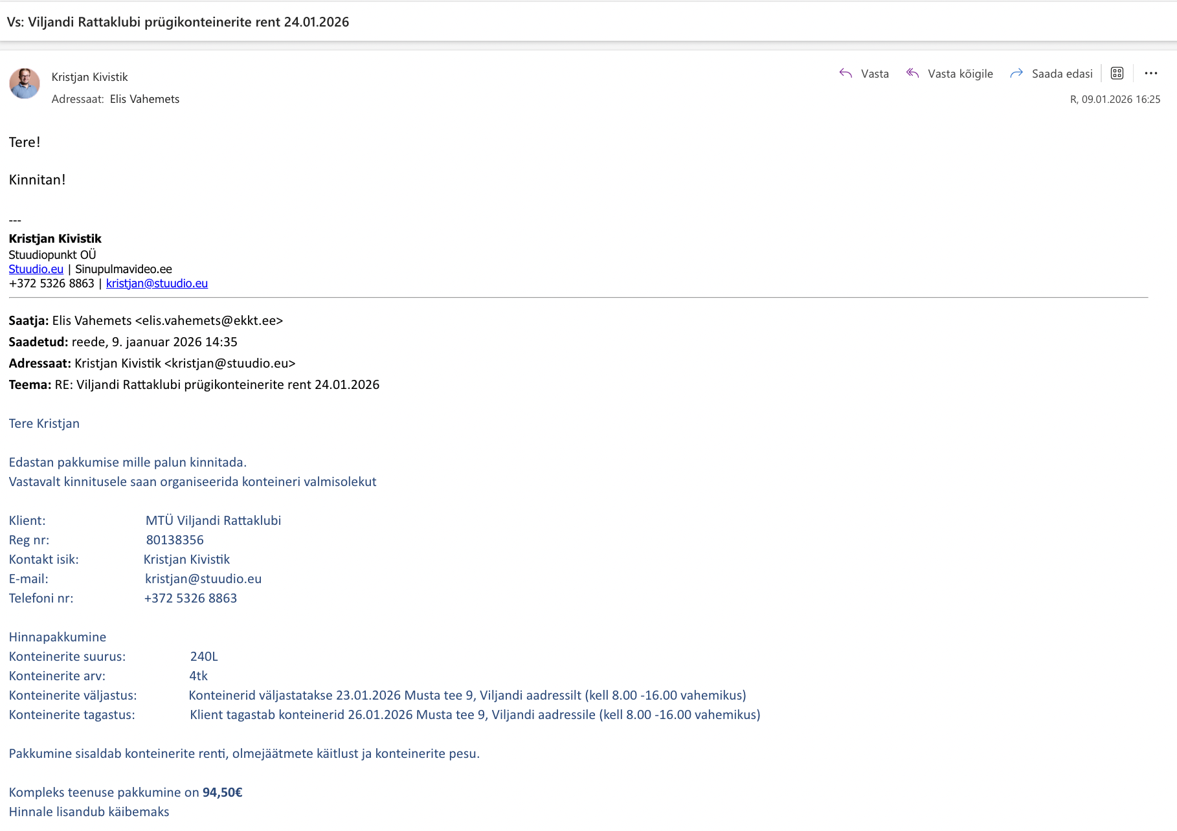
Task: Click the phone number in signature
Action: 52,283
